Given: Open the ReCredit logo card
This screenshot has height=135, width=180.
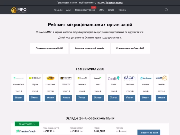Looking at the screenshot, I should coord(66,78).
